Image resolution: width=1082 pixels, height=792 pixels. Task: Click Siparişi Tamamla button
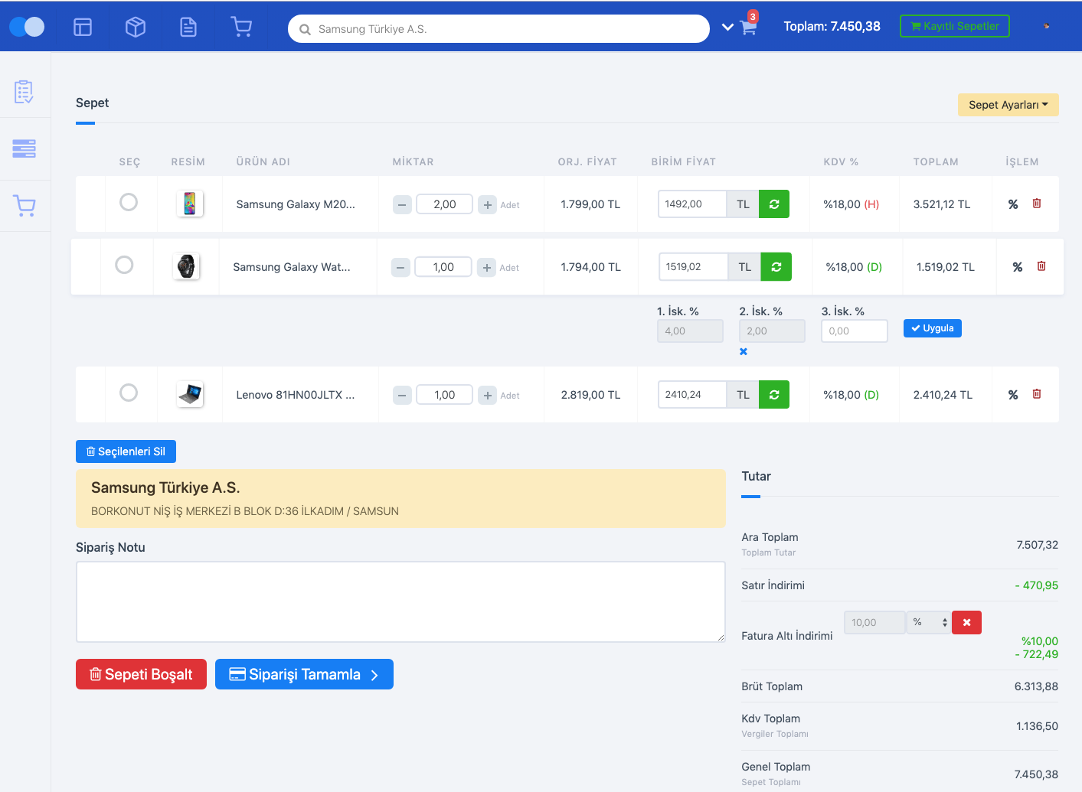point(304,674)
